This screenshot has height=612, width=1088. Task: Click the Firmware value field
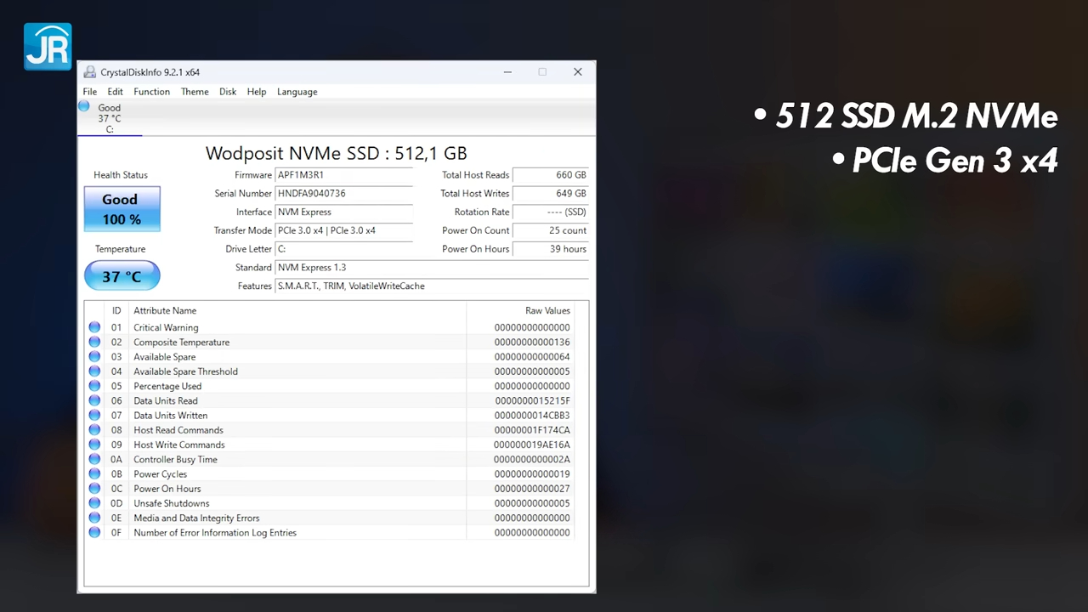[344, 175]
